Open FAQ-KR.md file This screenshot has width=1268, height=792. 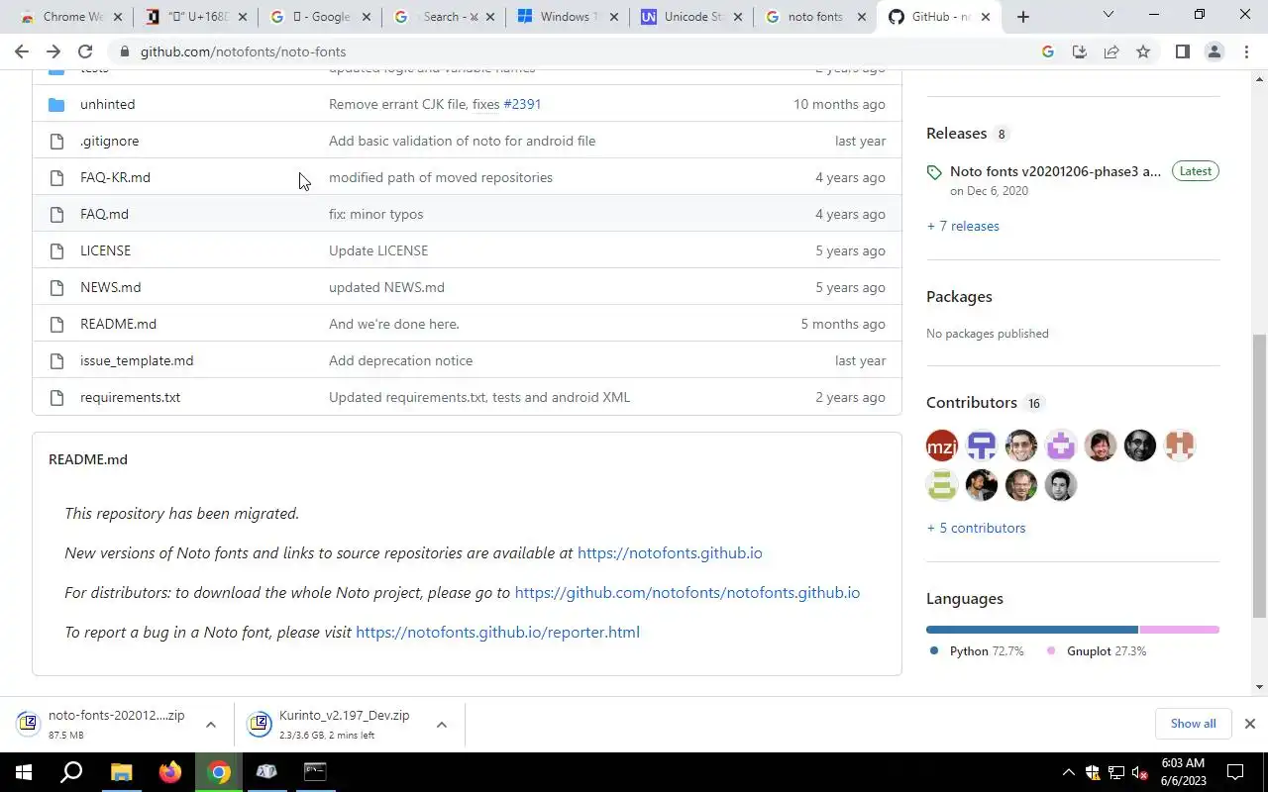coord(115,177)
